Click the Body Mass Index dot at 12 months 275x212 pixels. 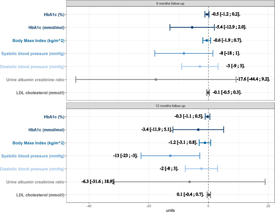205,143
